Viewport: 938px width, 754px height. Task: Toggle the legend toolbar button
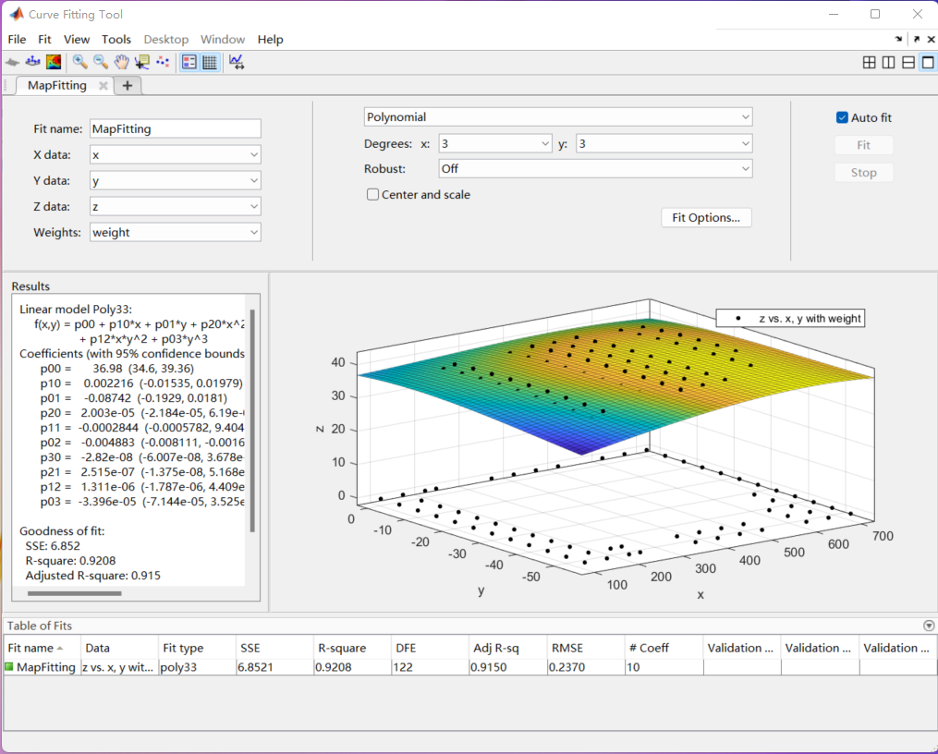point(189,62)
